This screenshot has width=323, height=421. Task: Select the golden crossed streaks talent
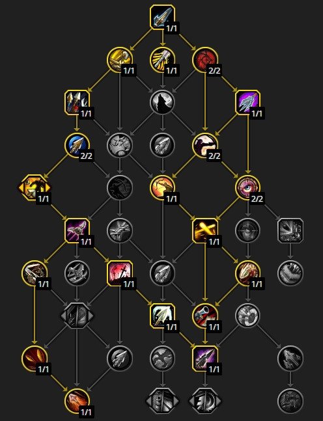pyautogui.click(x=205, y=230)
